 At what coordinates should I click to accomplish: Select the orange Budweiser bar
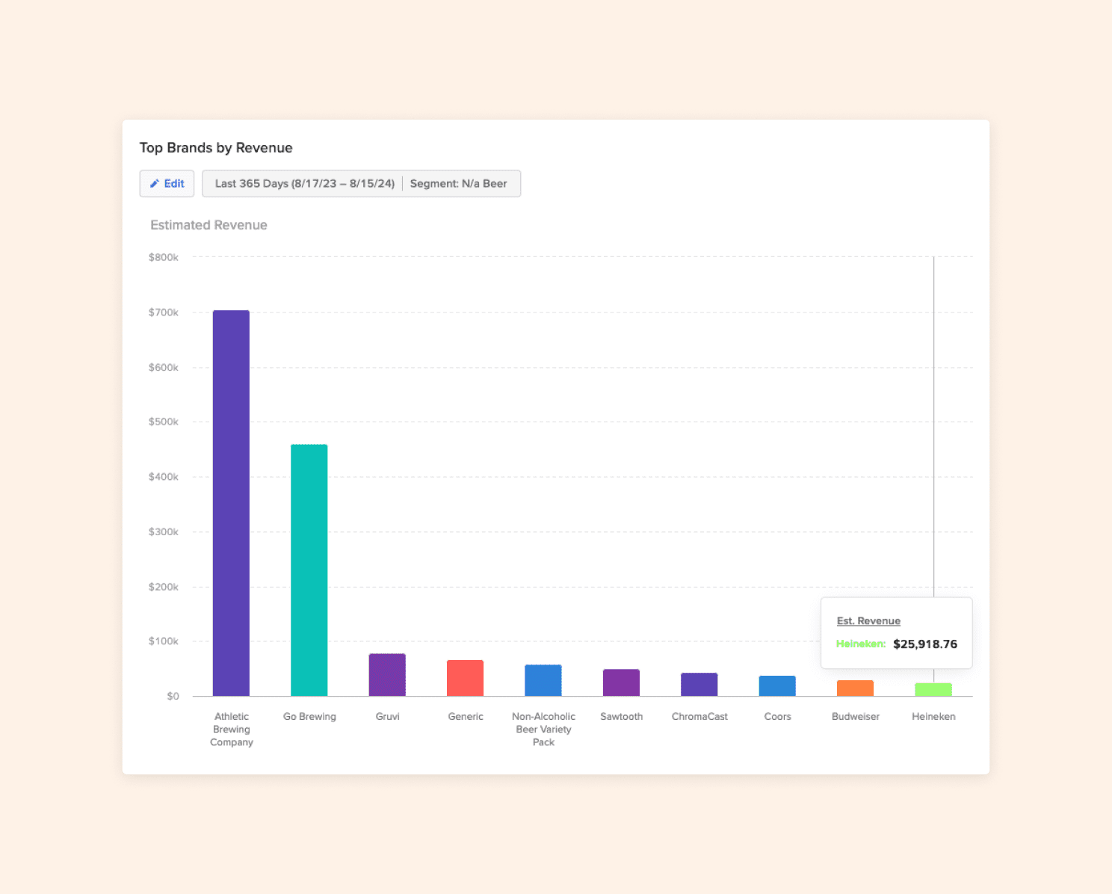click(x=855, y=688)
